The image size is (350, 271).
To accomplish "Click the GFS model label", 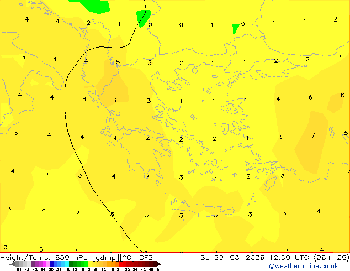I will tap(146, 258).
